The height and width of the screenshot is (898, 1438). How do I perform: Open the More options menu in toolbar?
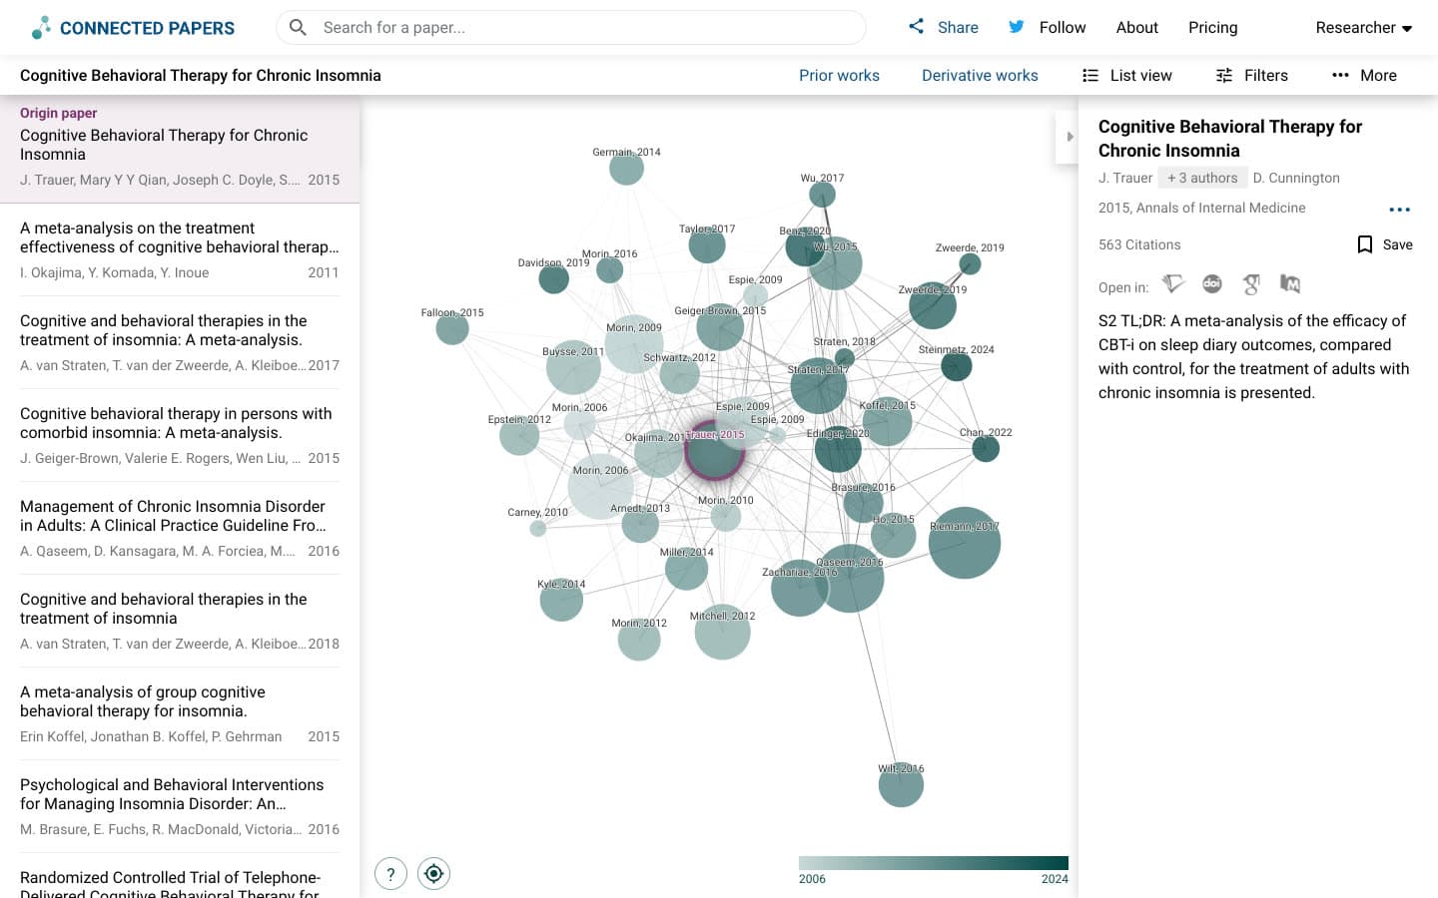pyautogui.click(x=1364, y=76)
